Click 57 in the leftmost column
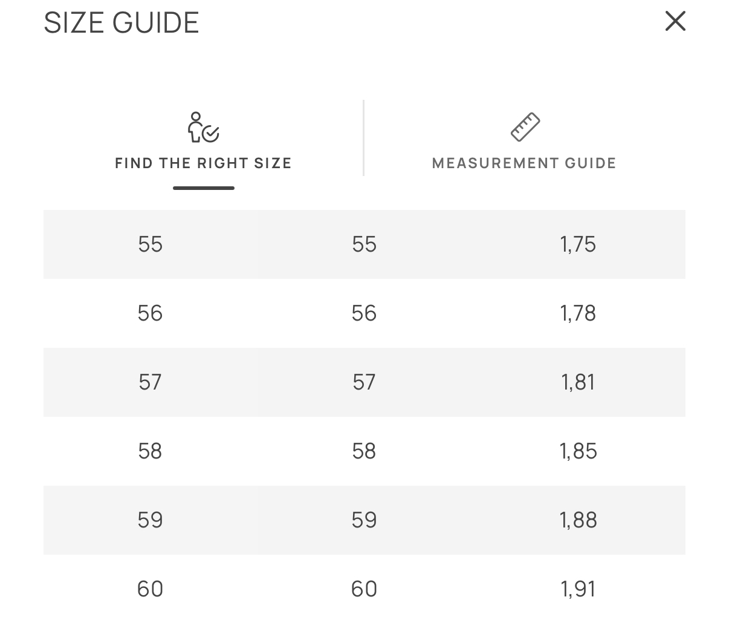The height and width of the screenshot is (617, 729). coord(150,382)
